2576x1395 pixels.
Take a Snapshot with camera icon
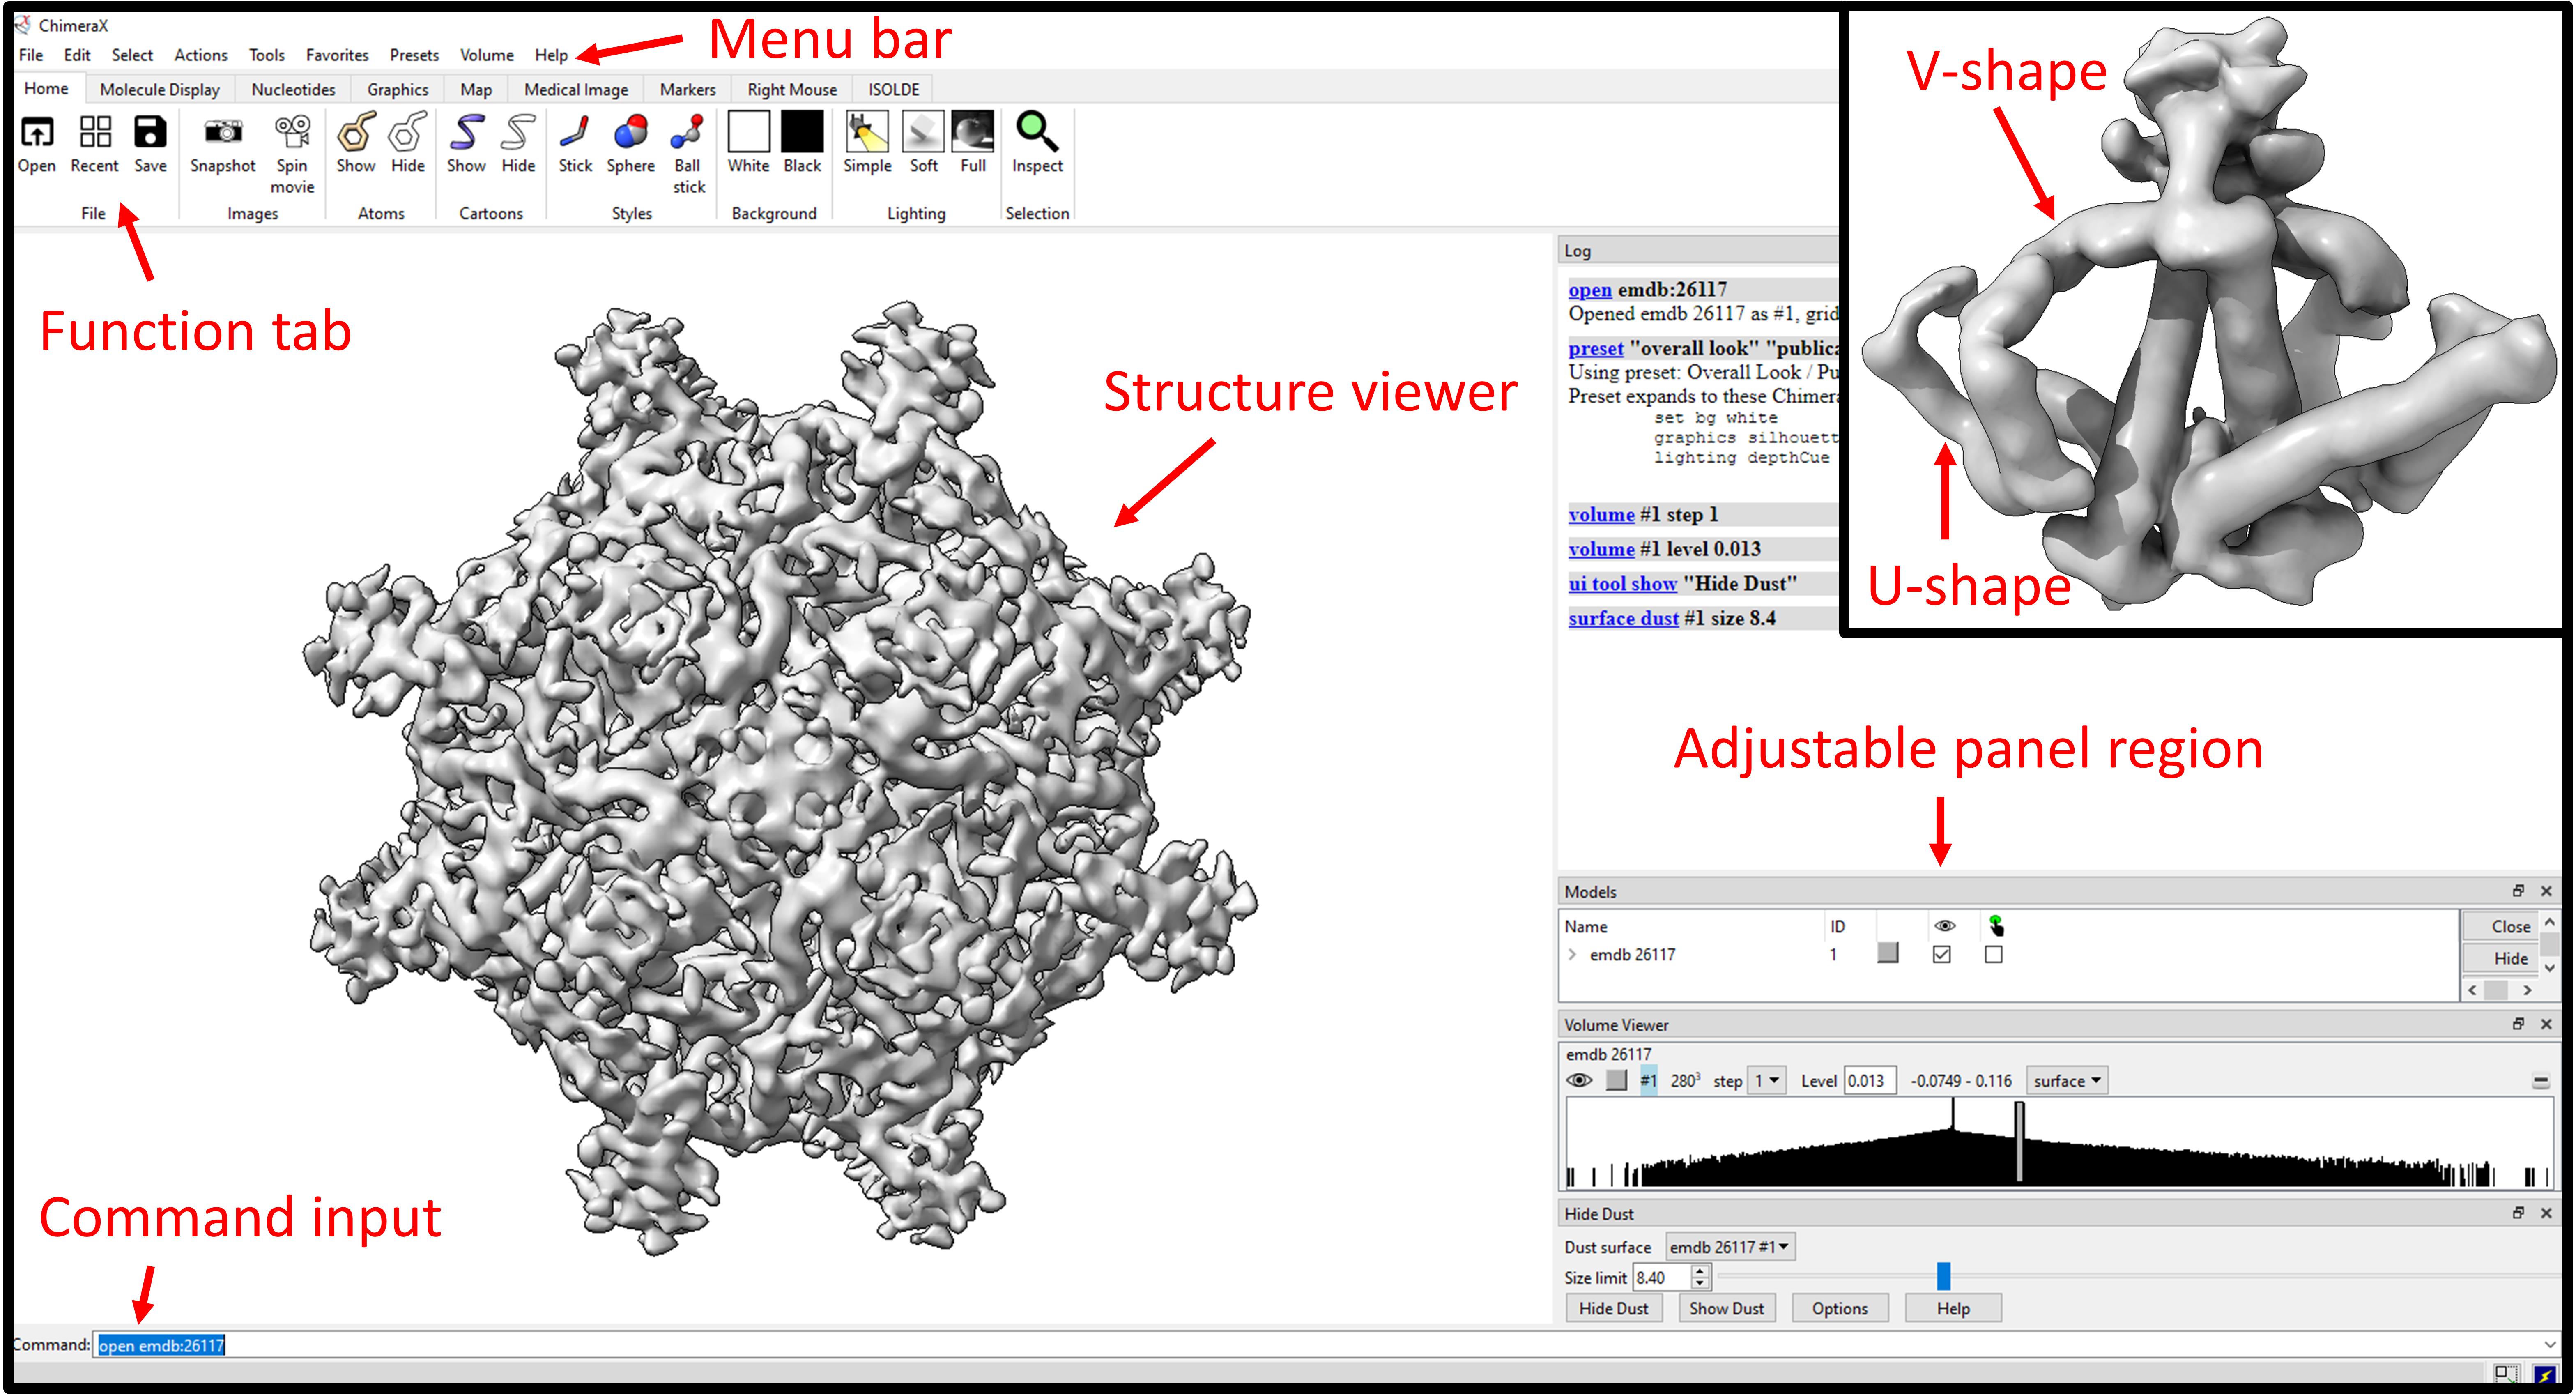[x=223, y=132]
